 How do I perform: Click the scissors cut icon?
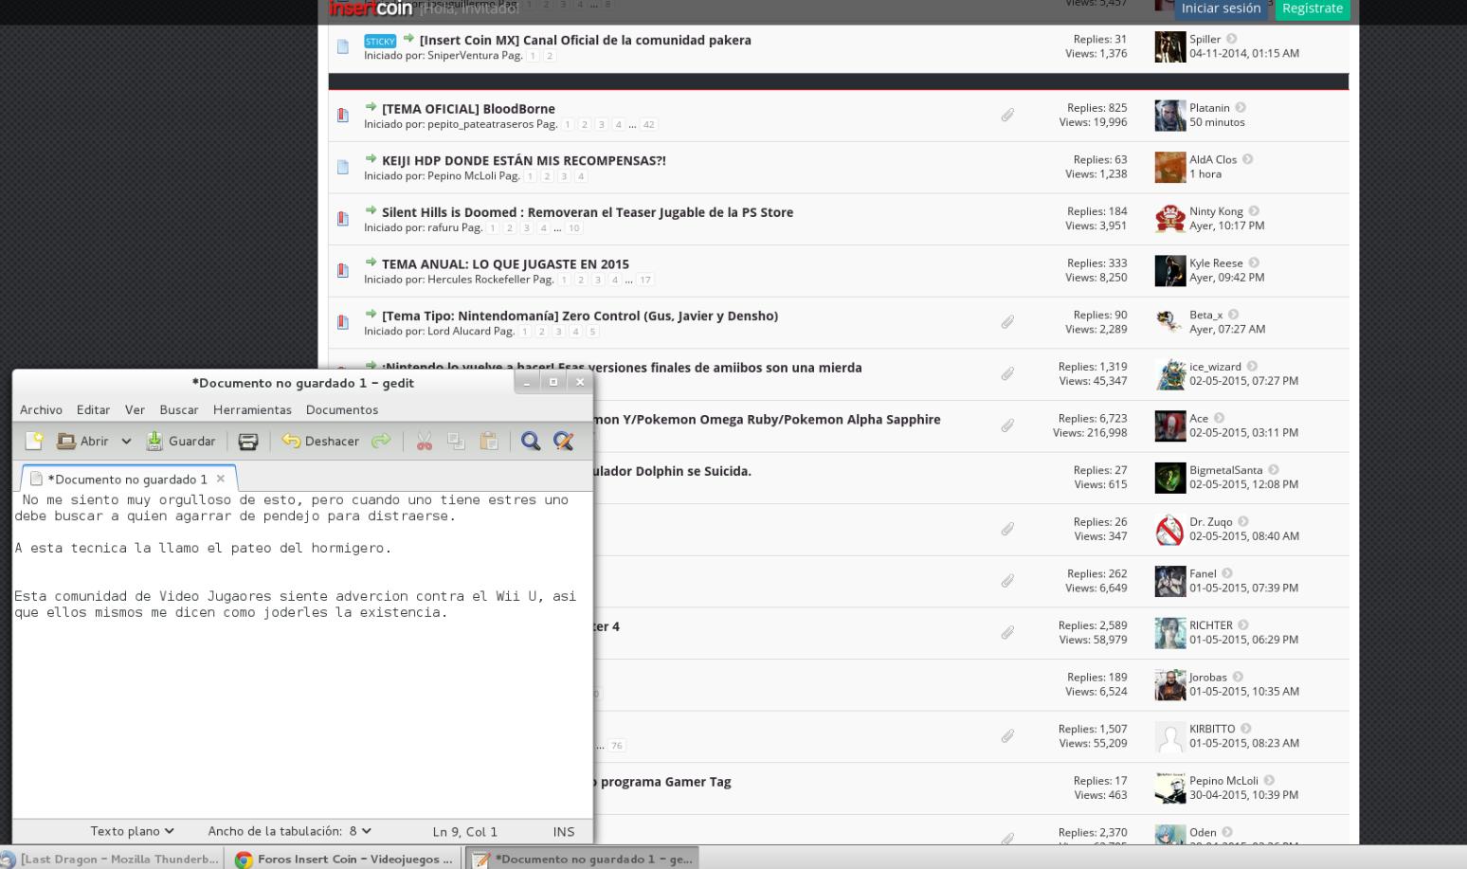pyautogui.click(x=424, y=441)
